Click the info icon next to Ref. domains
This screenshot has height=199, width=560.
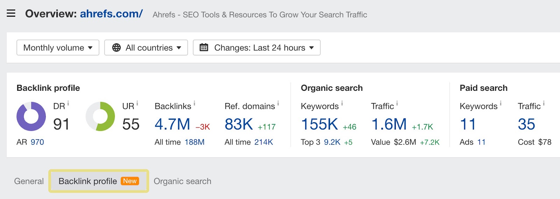tap(278, 103)
